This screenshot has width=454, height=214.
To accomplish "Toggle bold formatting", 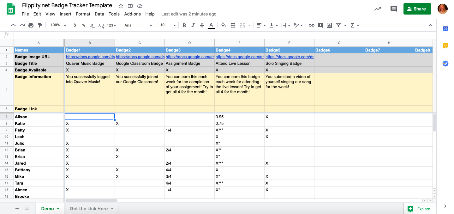I will (x=184, y=25).
